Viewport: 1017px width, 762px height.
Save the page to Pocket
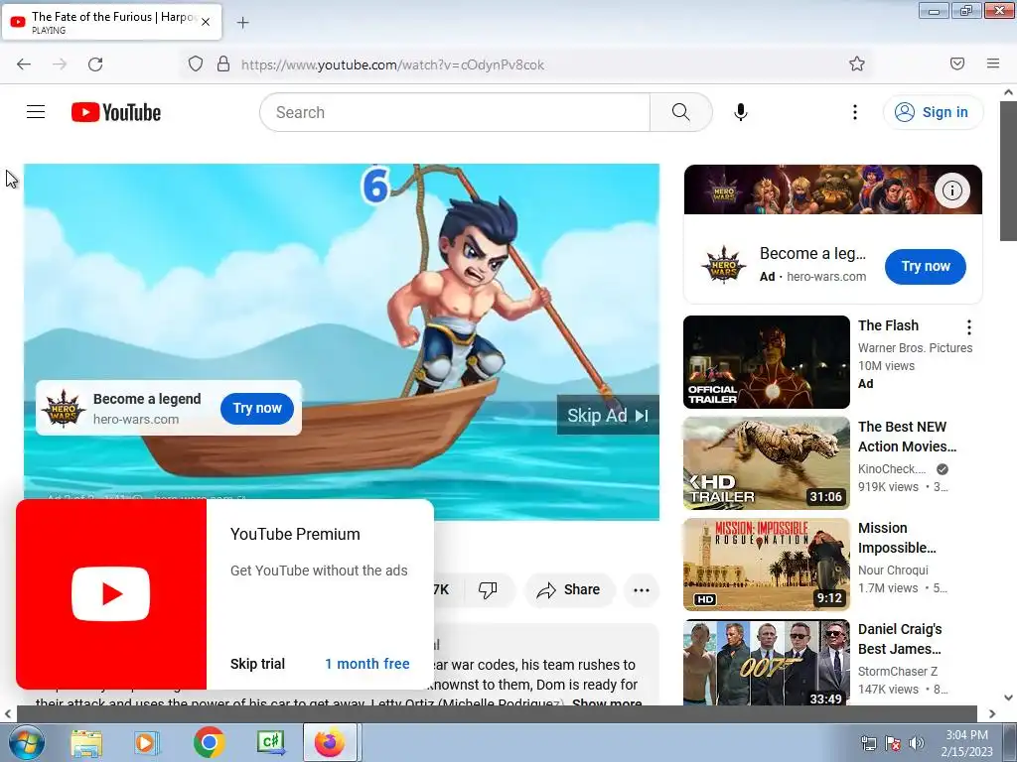pos(957,63)
